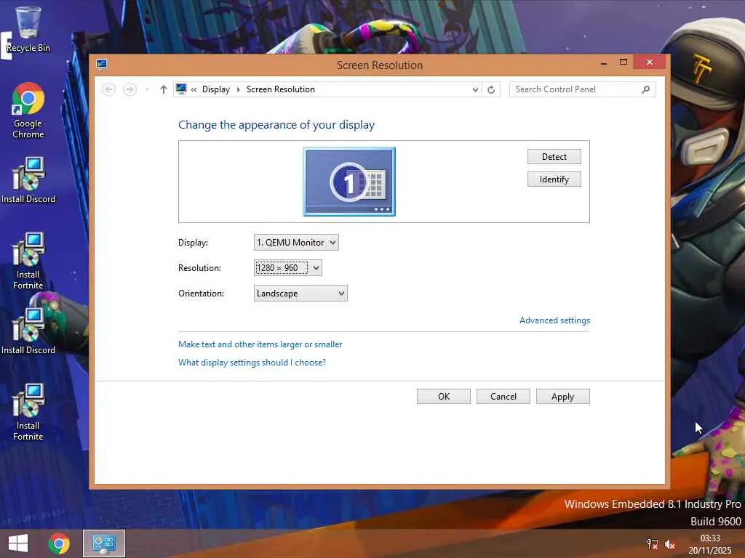Viewport: 745px width, 558px height.
Task: Open the Windows Start button
Action: click(18, 543)
